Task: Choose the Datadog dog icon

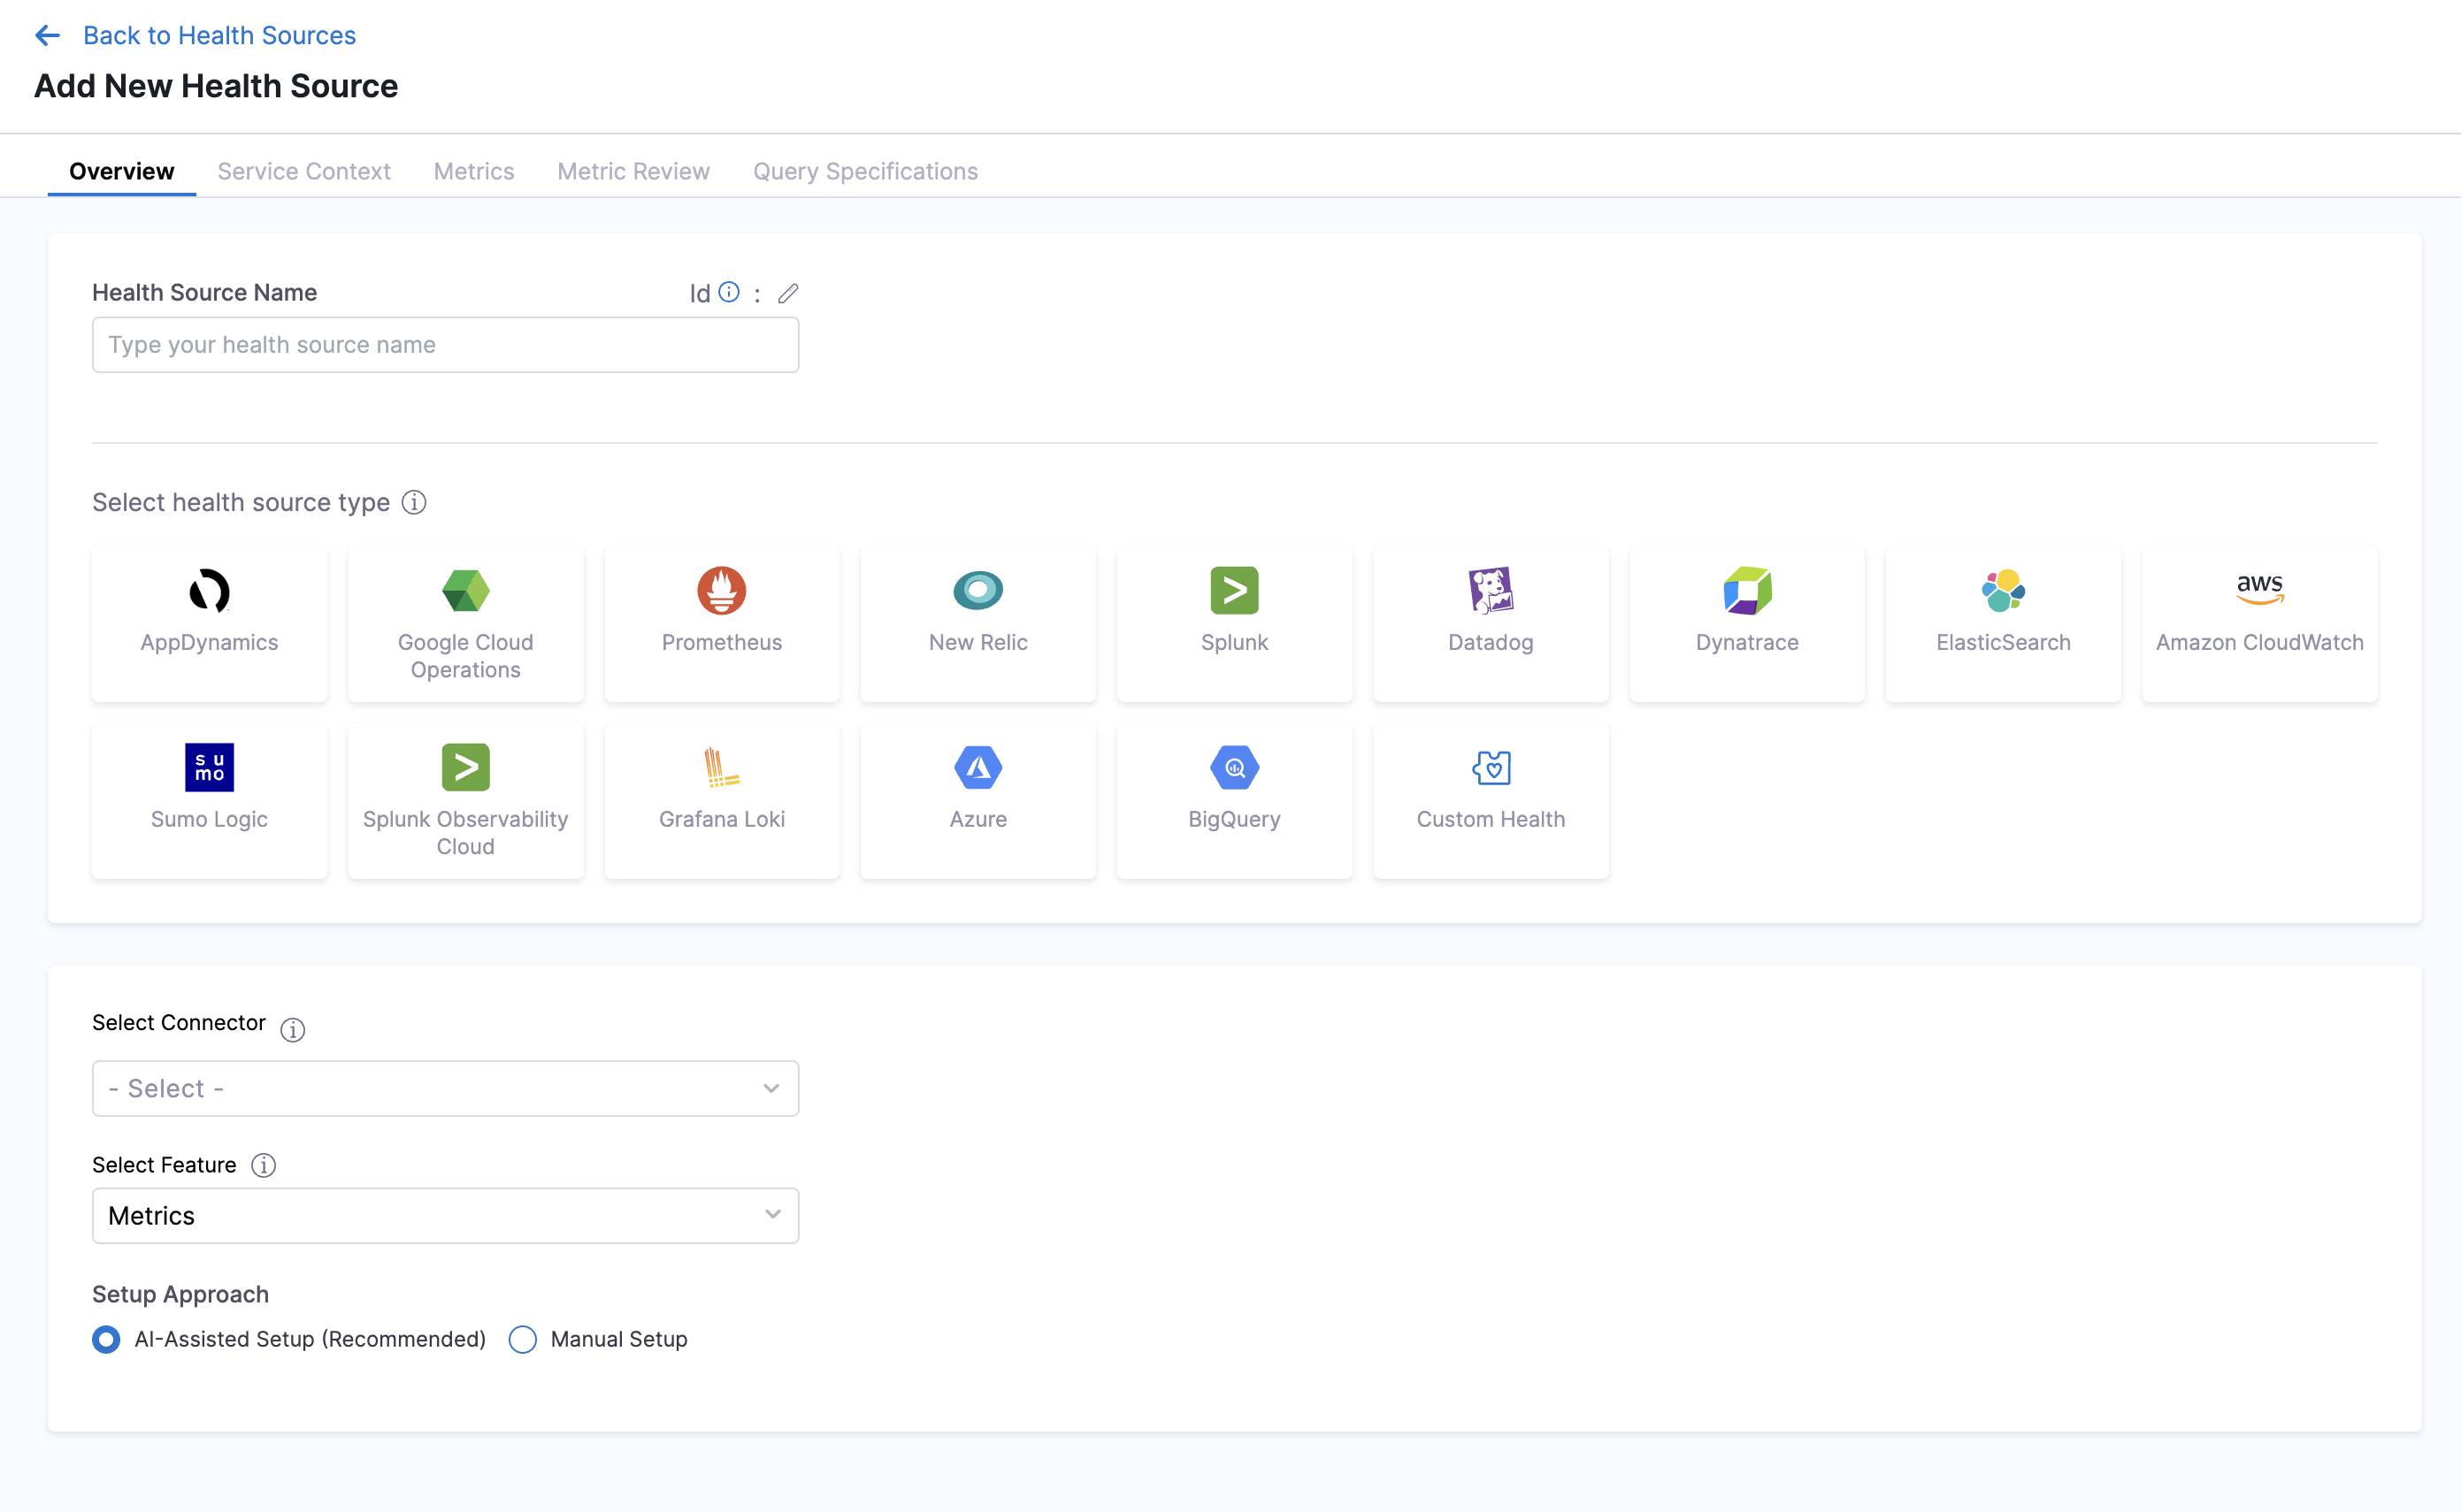Action: [x=1491, y=590]
